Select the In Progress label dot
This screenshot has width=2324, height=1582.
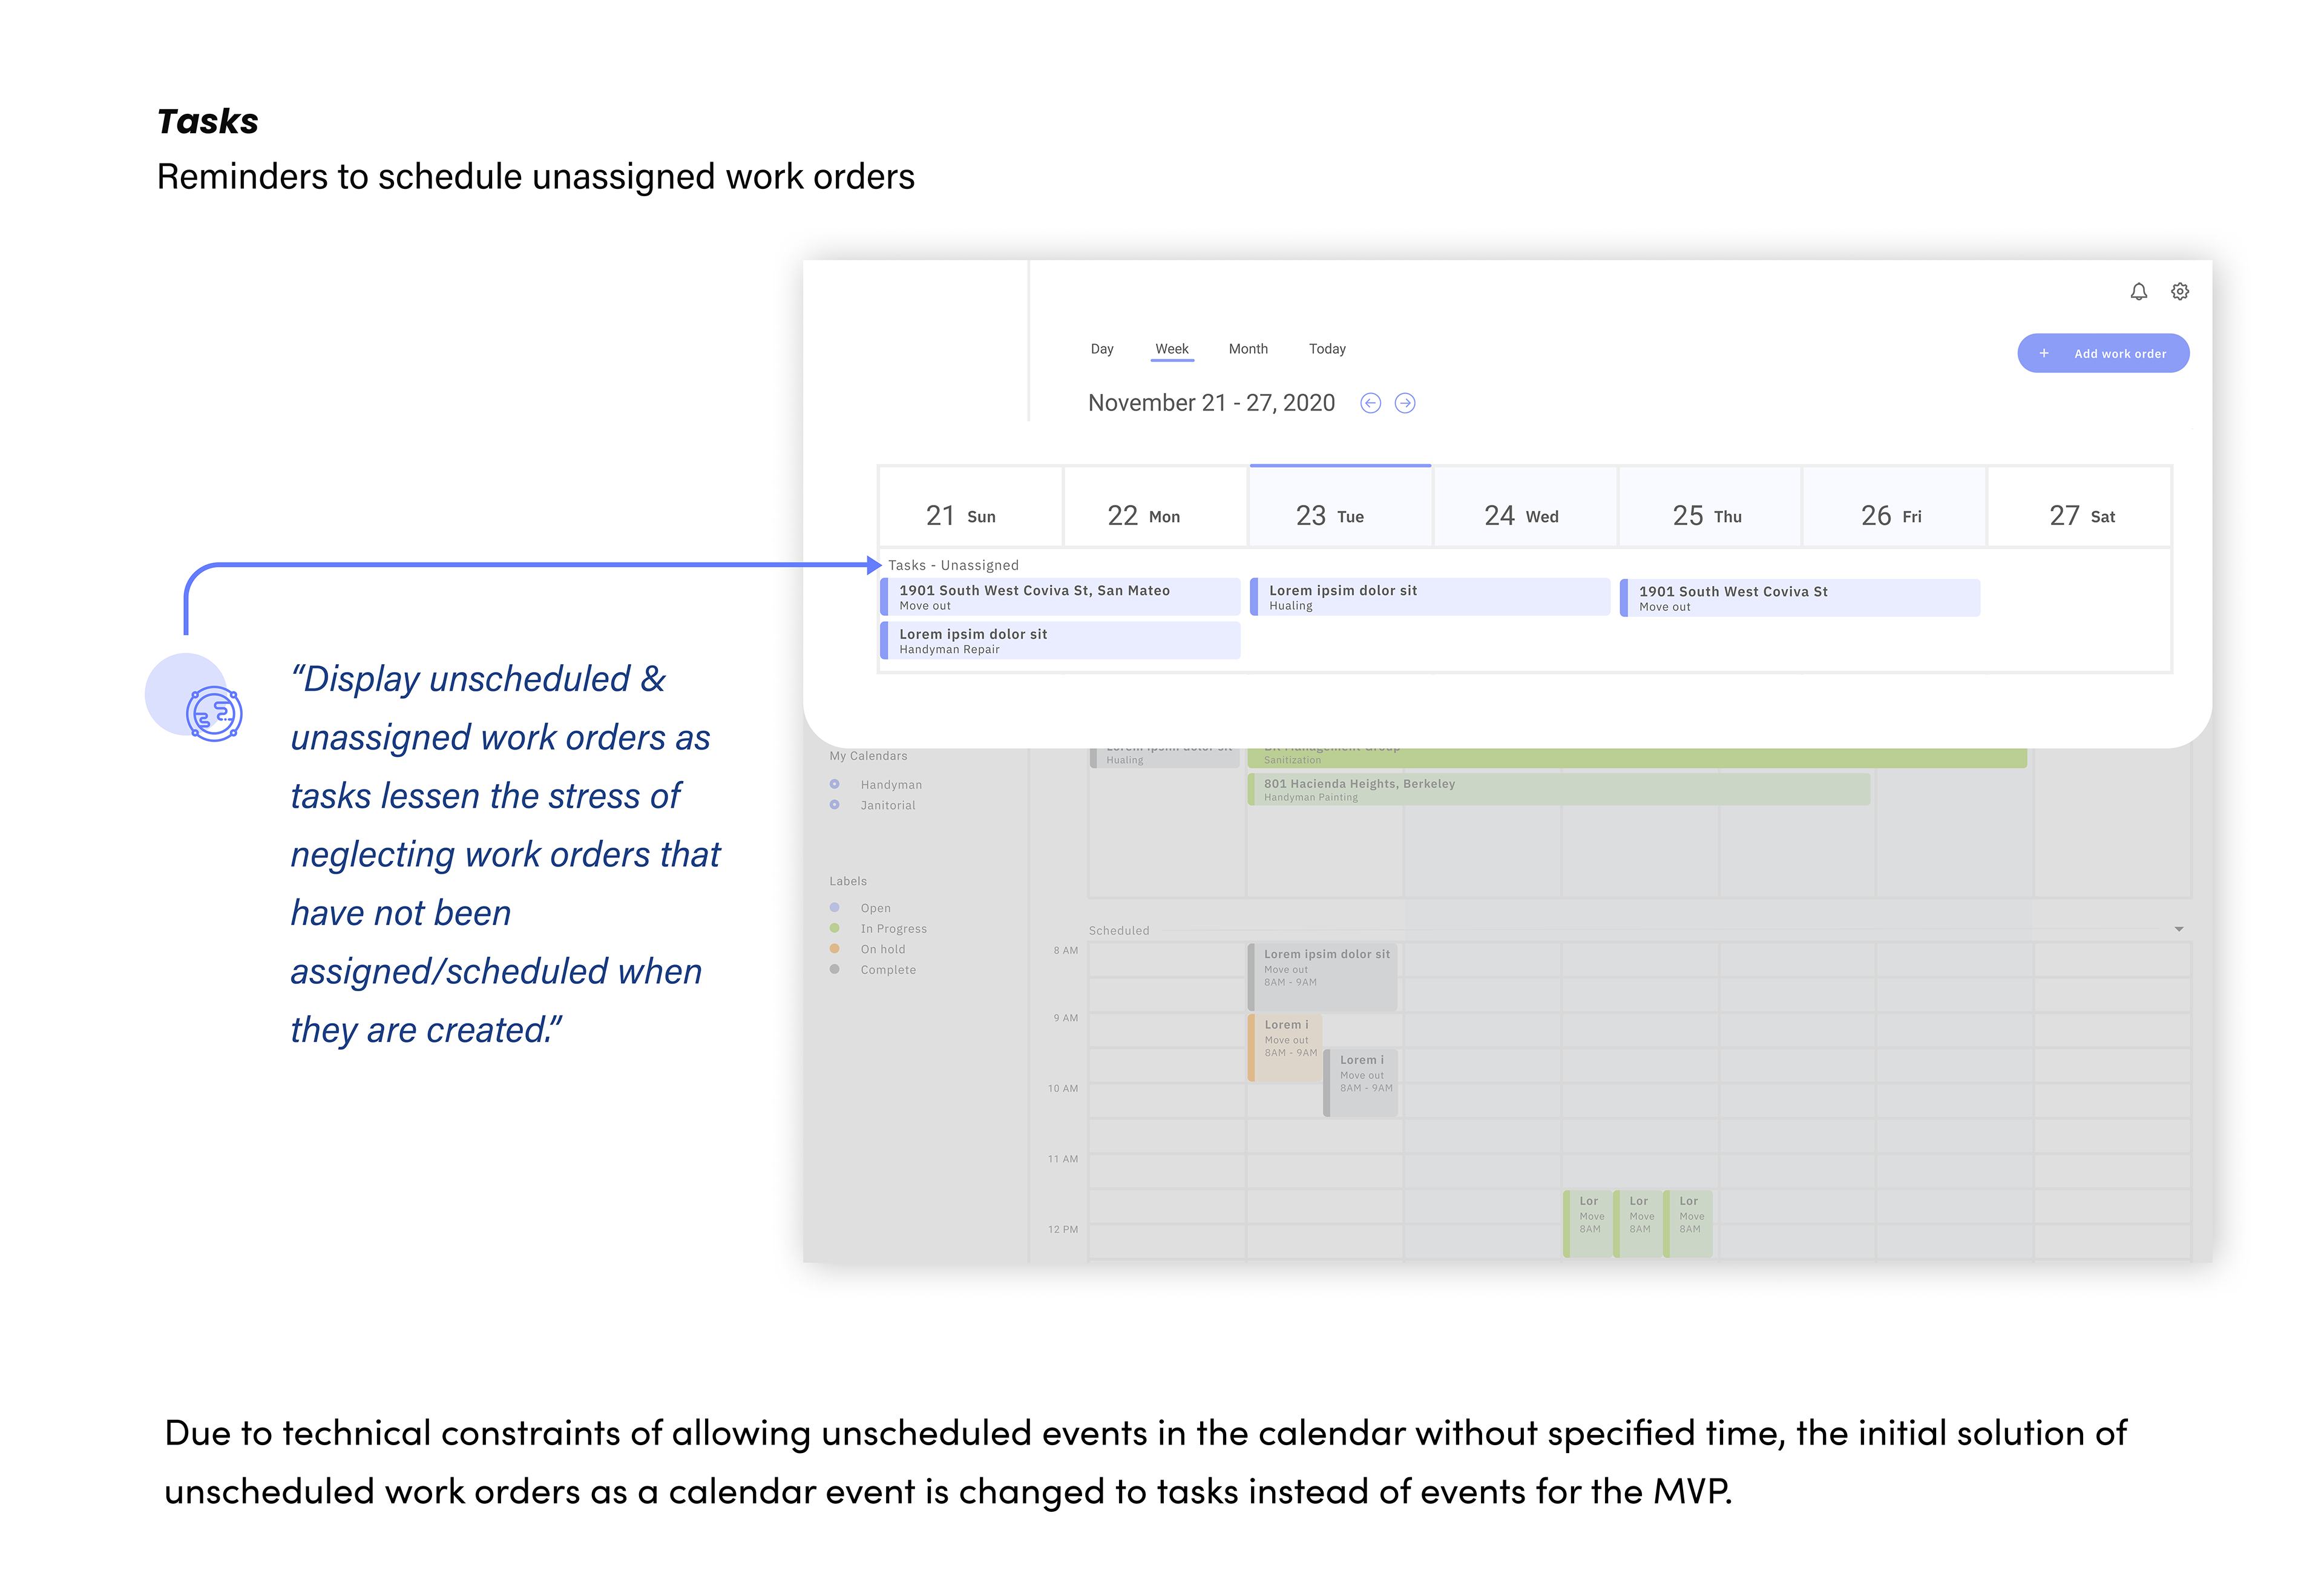pos(835,929)
